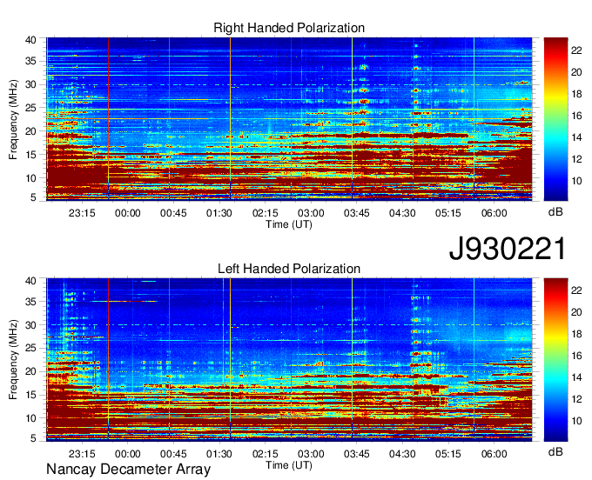Click the Left Handed plot's color scale bar

(555, 360)
